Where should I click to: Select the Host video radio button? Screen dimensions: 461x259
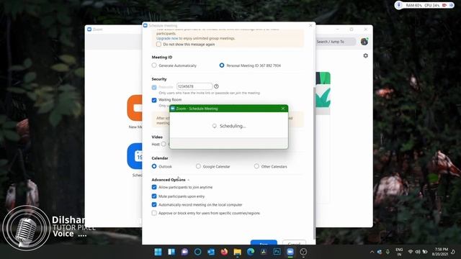coord(164,144)
